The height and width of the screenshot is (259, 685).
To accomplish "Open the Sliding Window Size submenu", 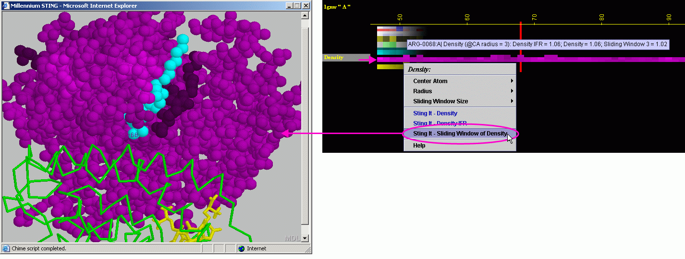I will click(460, 101).
